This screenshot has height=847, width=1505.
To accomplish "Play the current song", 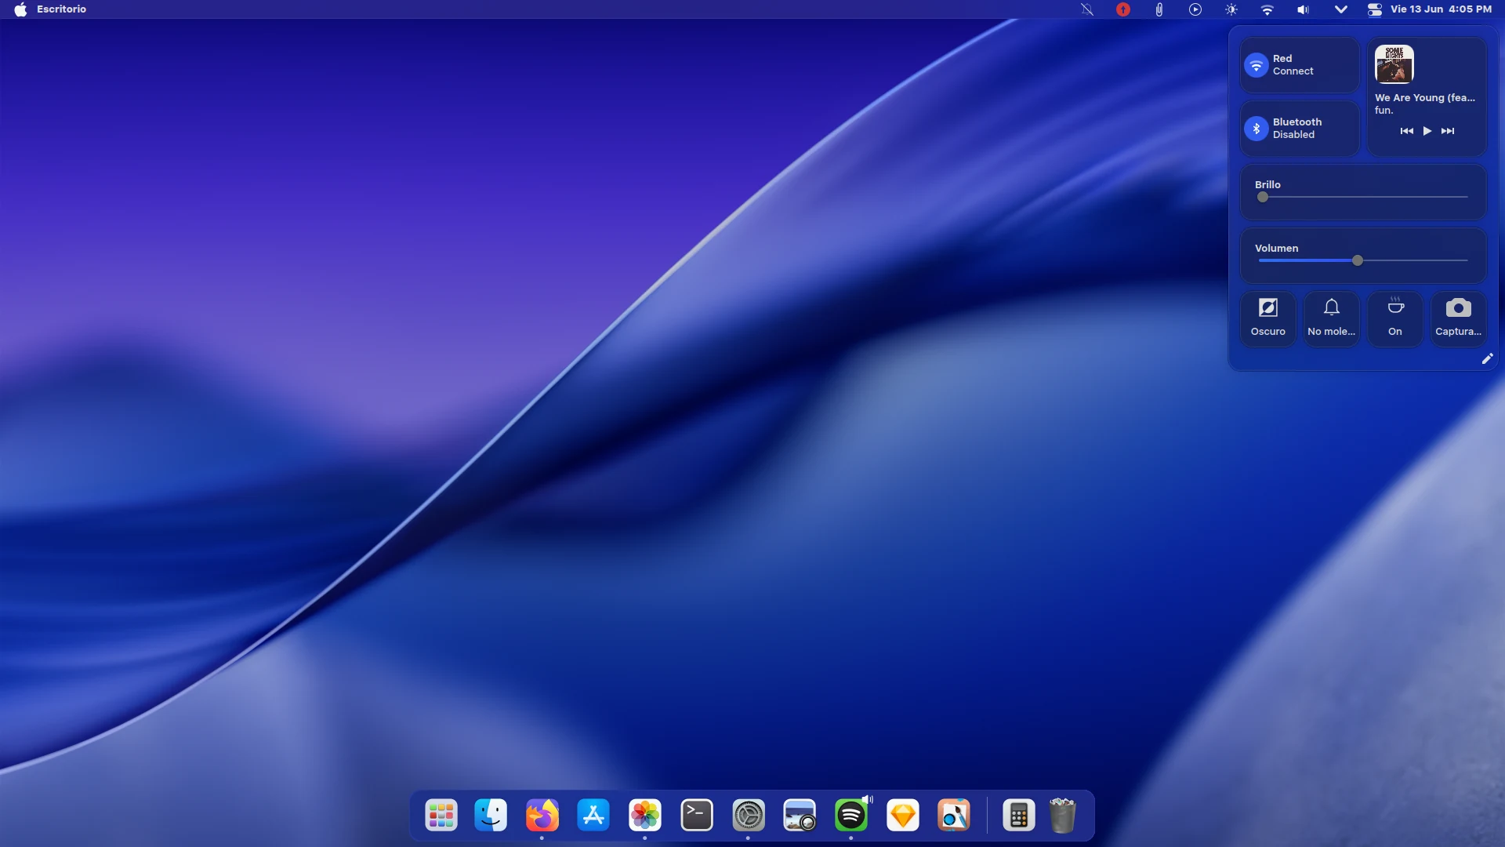I will point(1427,131).
